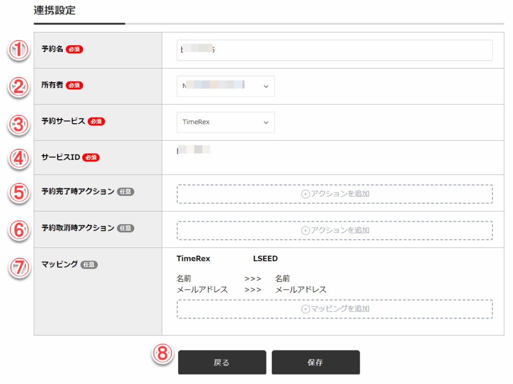Click the 必須 badge next to 予約名
This screenshot has width=513, height=384.
point(74,49)
